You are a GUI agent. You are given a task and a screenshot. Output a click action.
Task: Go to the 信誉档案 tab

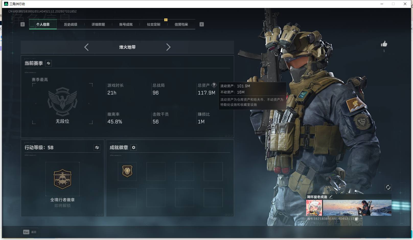click(x=181, y=25)
